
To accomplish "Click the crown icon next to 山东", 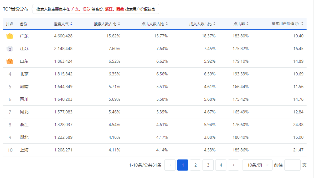I will (x=10, y=61).
